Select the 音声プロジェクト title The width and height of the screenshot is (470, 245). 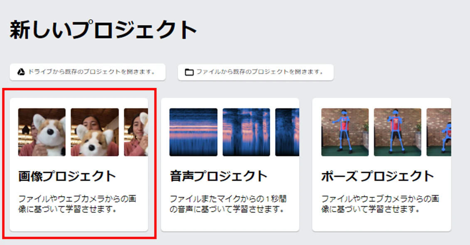click(x=219, y=176)
